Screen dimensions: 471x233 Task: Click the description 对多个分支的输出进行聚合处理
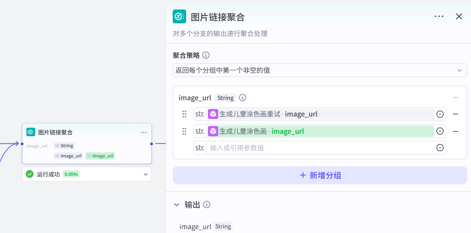pyautogui.click(x=220, y=34)
